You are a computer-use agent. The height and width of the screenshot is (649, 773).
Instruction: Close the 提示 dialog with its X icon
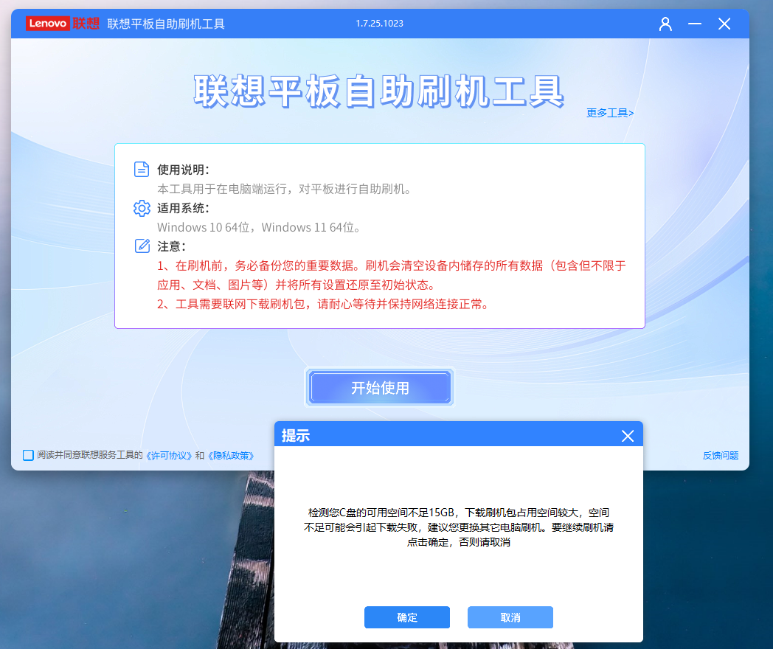628,436
